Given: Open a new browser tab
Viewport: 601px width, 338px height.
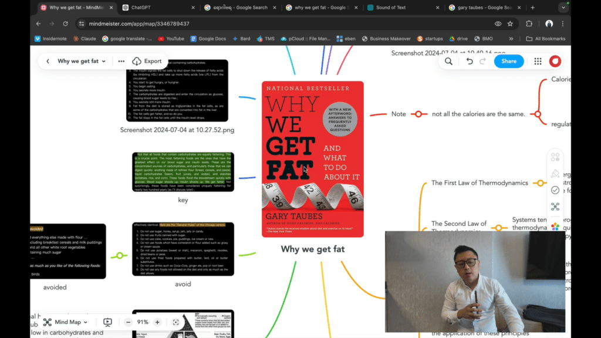Looking at the screenshot, I should [532, 7].
